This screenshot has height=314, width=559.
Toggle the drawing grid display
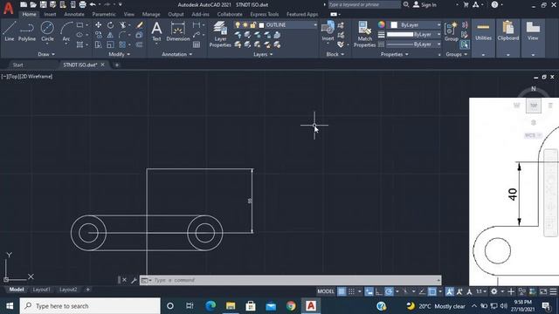click(x=342, y=291)
